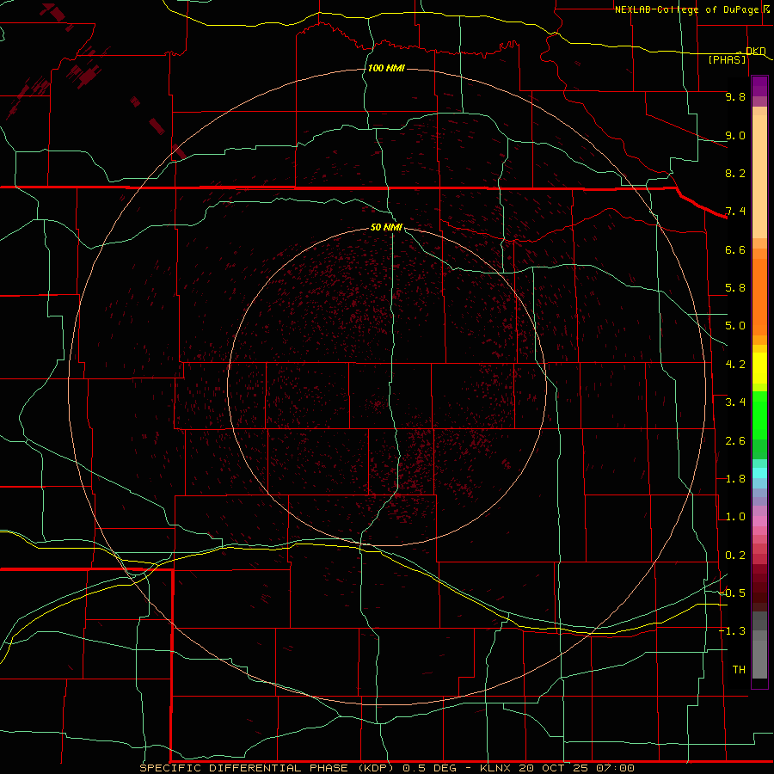
Task: Select the -1.3 scale value
Action: click(x=732, y=631)
